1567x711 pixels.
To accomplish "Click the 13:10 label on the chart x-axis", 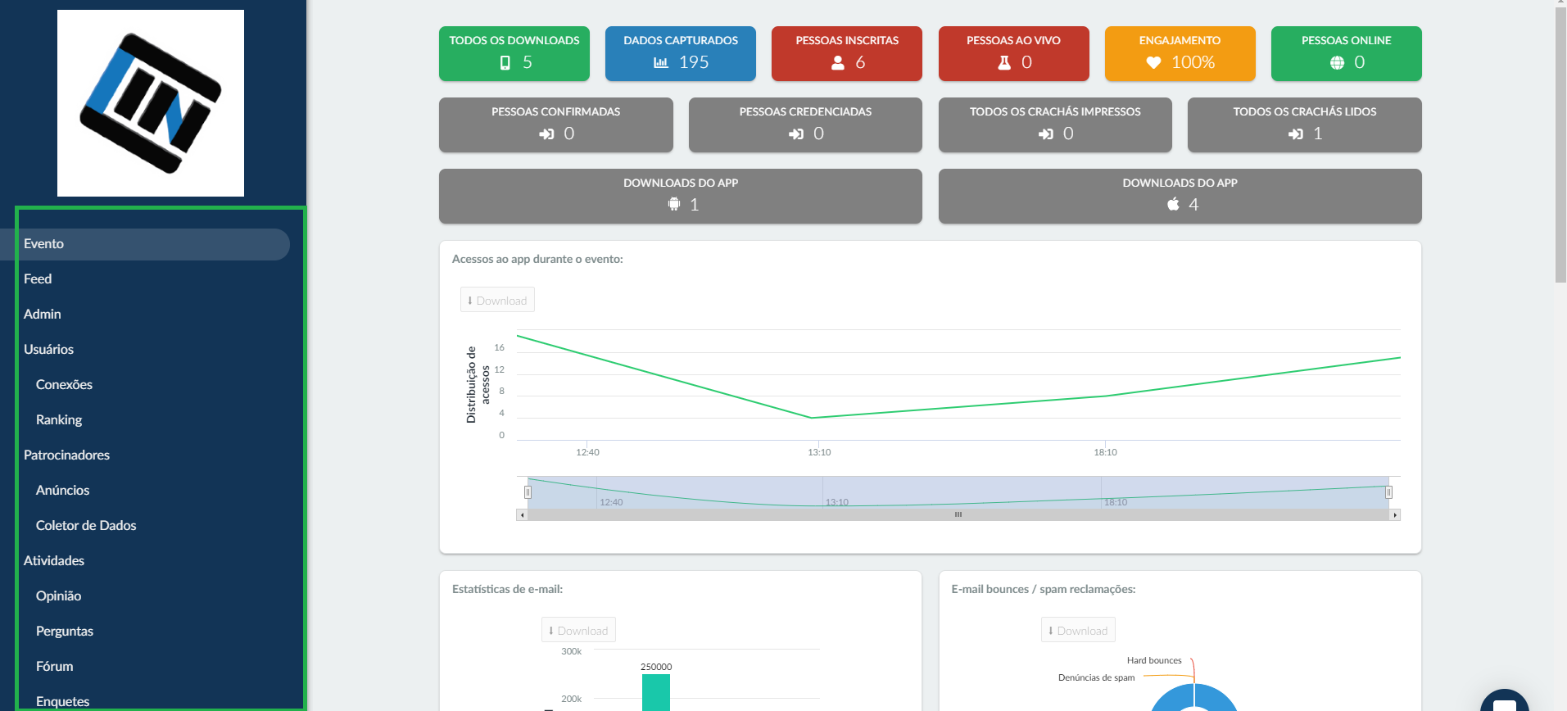I will (x=819, y=452).
